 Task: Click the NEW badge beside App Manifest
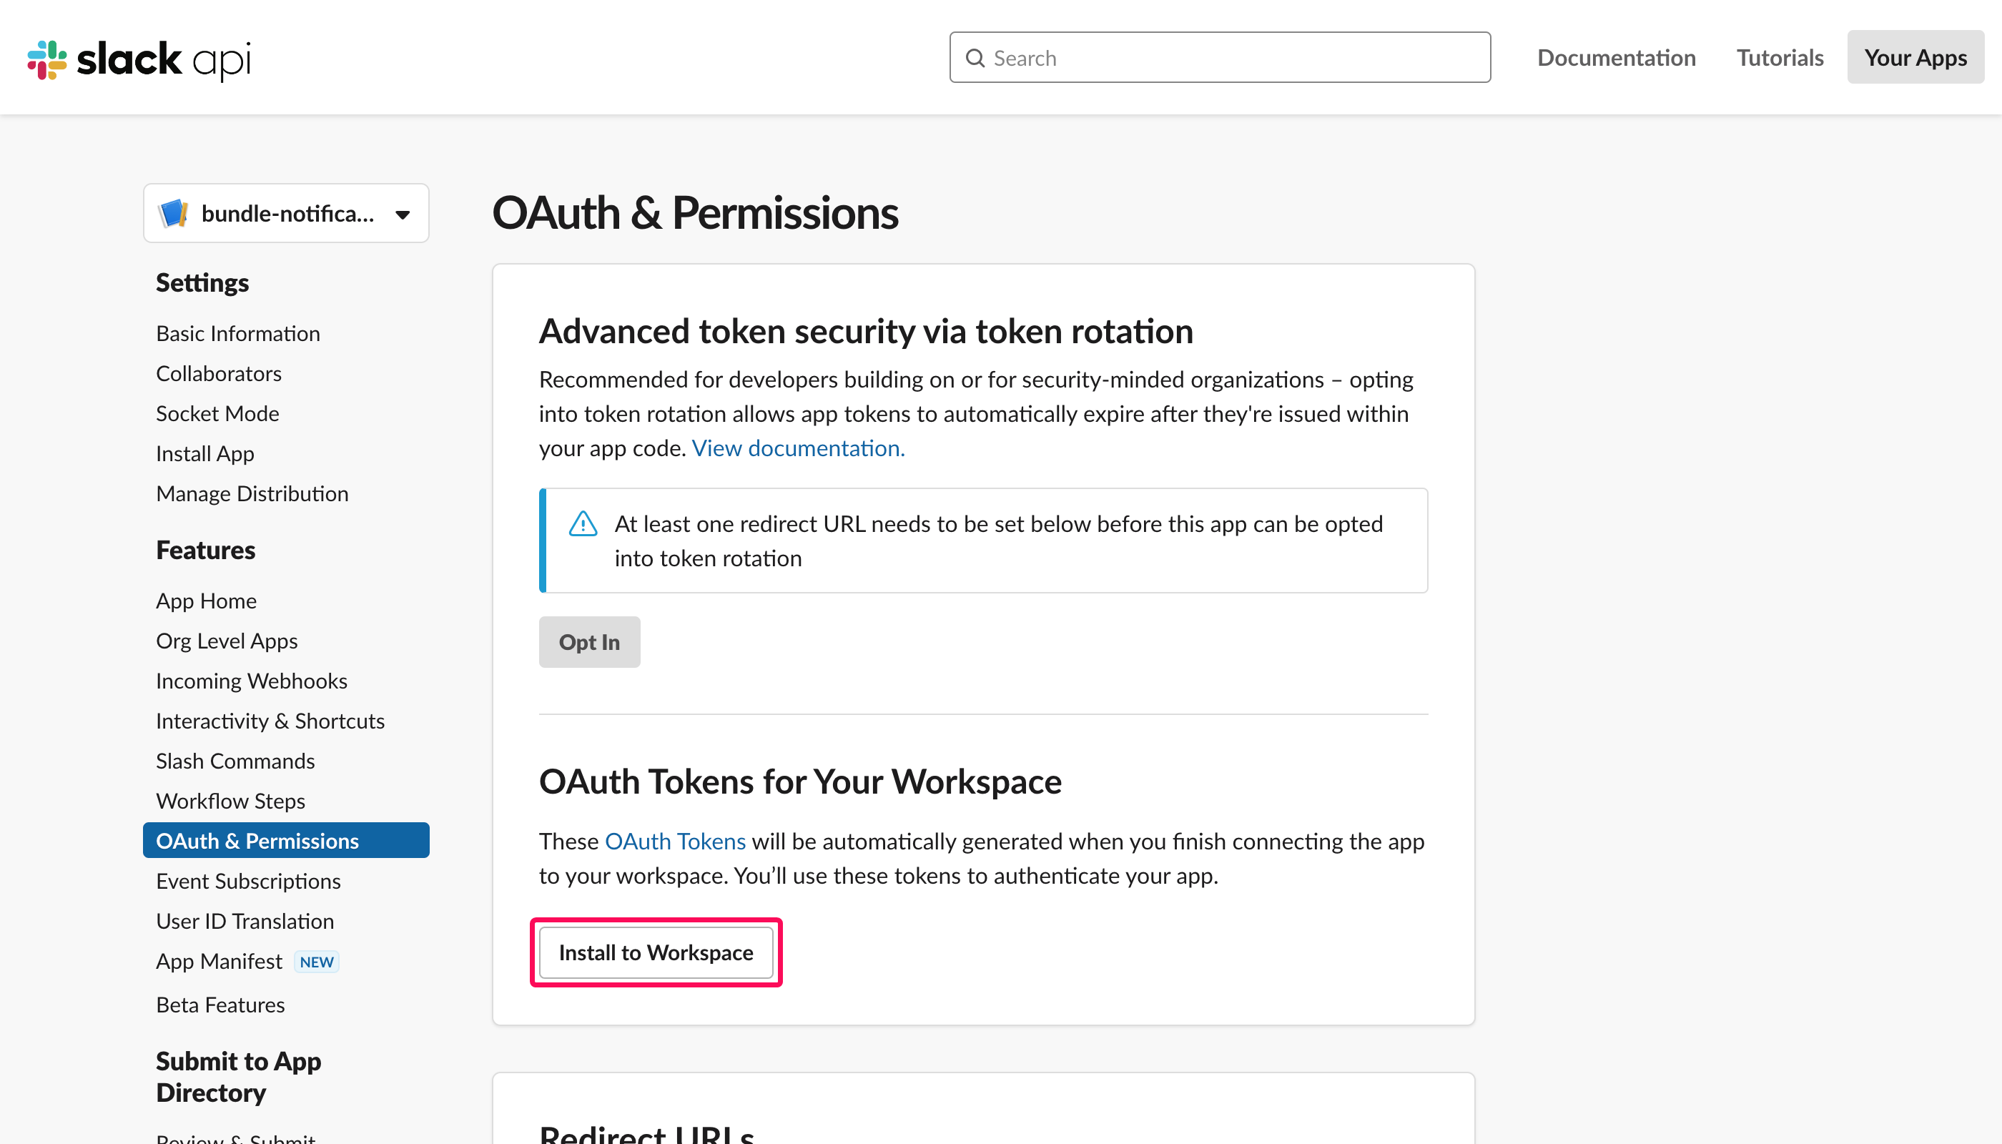tap(317, 962)
